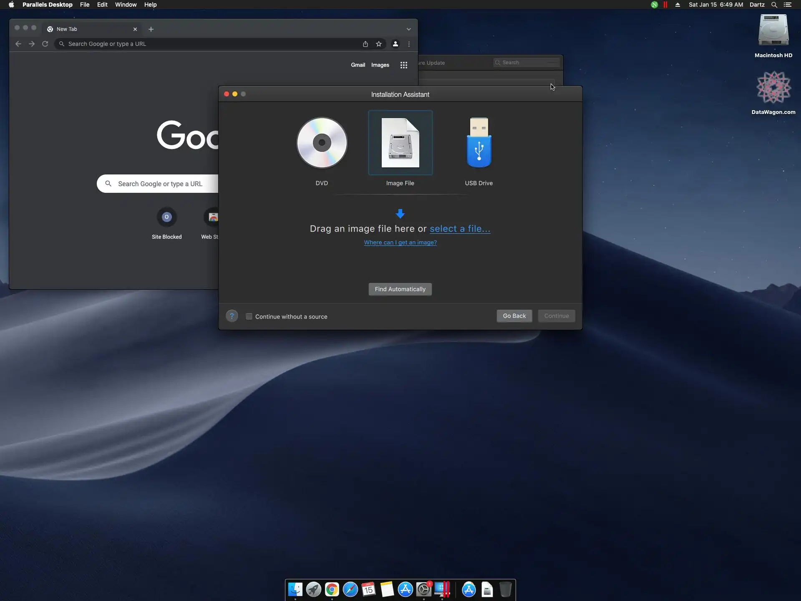Click the Chrome address bar field

click(209, 44)
